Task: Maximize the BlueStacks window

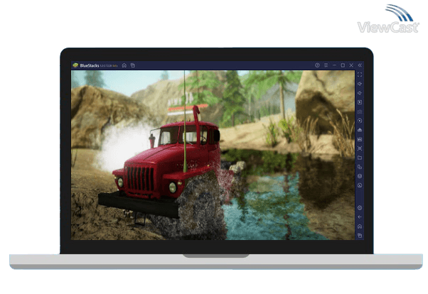Action: [x=343, y=65]
